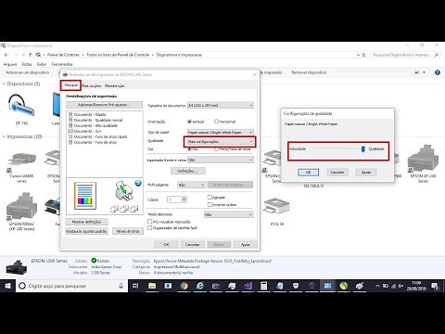Image resolution: width=445 pixels, height=334 pixels.
Task: Click Cancelar in the quality settings dialog
Action: (337, 172)
